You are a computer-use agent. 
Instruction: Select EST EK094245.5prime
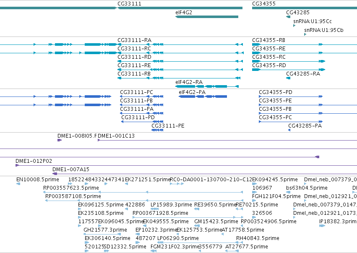click(275, 180)
